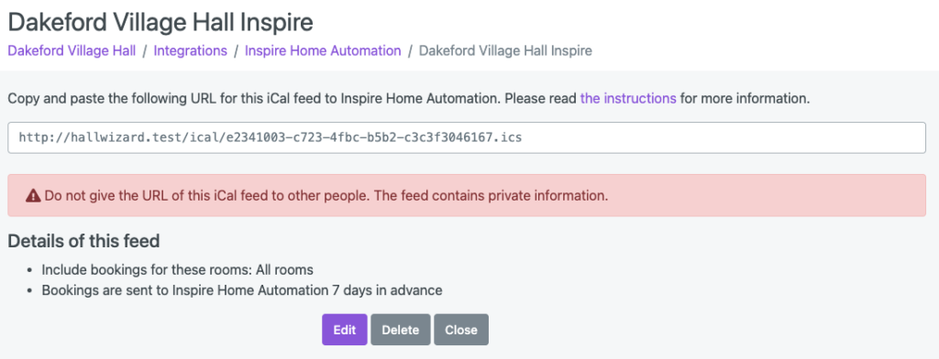Viewport: 939px width, 359px height.
Task: Select the 7 days in advance bullet item
Action: click(x=242, y=291)
